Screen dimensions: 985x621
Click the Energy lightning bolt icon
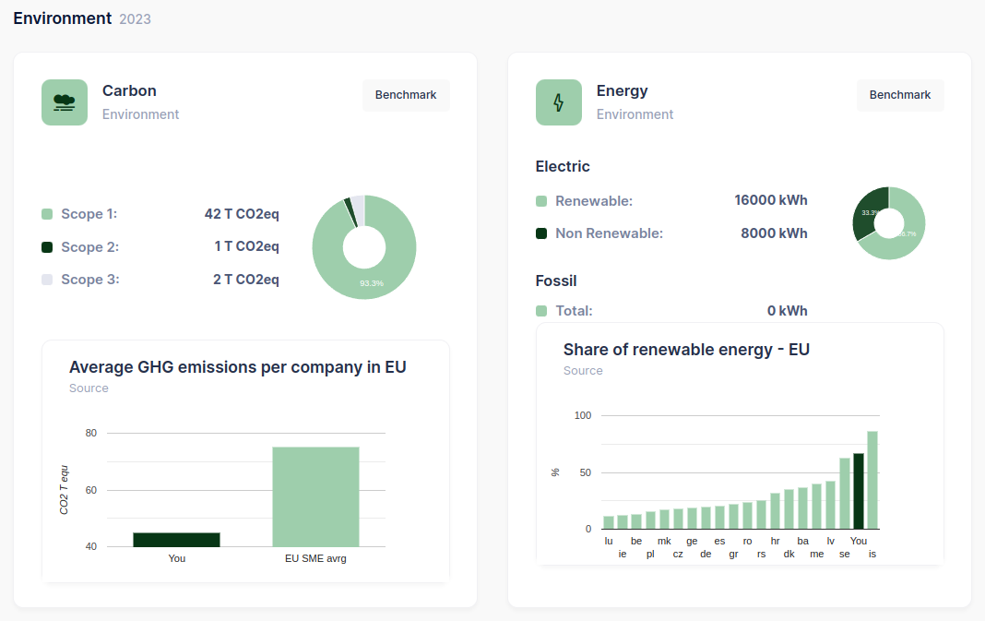pyautogui.click(x=559, y=102)
